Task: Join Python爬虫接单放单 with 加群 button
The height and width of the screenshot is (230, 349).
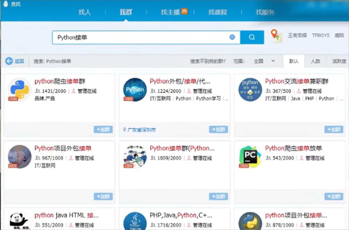Action: pyautogui.click(x=334, y=196)
